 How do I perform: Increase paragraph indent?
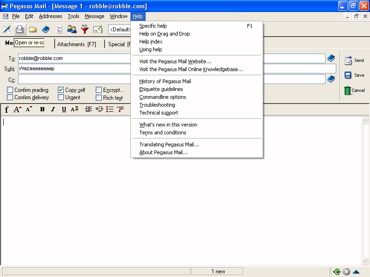[x=88, y=109]
